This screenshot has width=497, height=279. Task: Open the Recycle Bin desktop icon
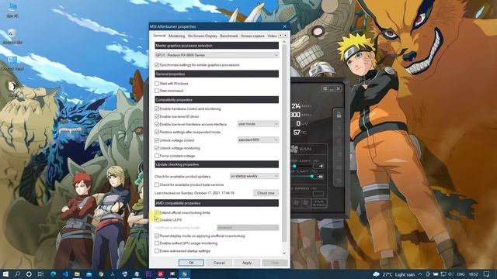click(x=12, y=36)
